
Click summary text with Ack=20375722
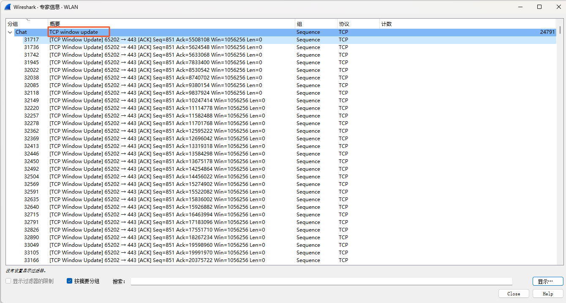(x=157, y=260)
